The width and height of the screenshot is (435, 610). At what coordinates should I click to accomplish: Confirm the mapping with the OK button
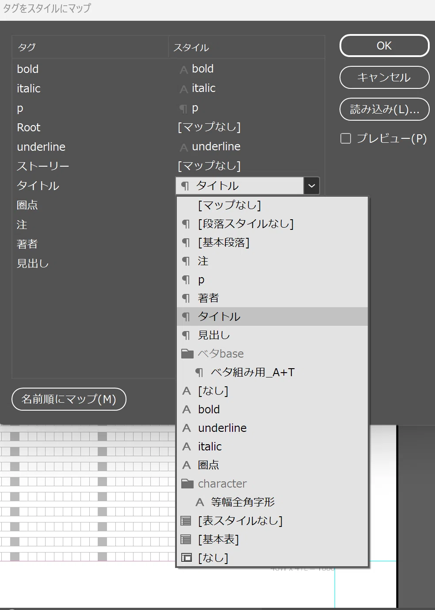point(384,46)
